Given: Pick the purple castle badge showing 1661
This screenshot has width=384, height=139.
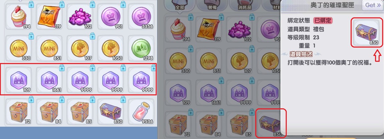Looking at the screenshot, I should (x=49, y=80).
